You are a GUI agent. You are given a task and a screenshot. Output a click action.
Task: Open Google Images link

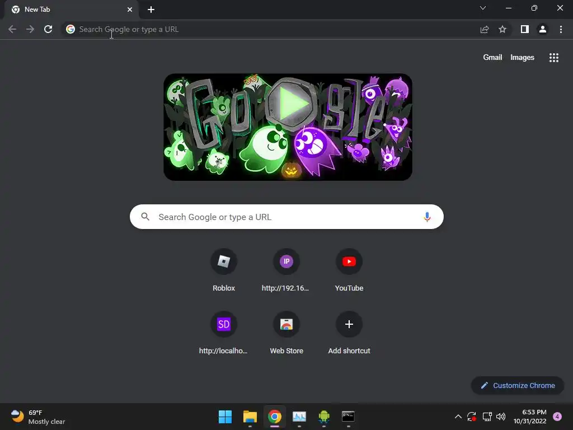tap(522, 58)
